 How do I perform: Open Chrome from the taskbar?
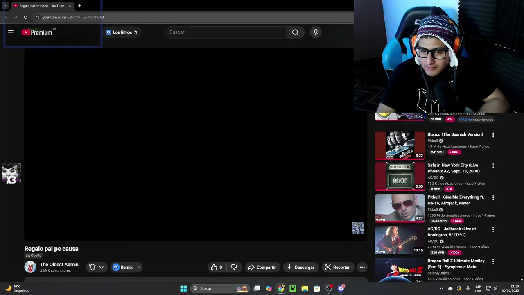281,288
